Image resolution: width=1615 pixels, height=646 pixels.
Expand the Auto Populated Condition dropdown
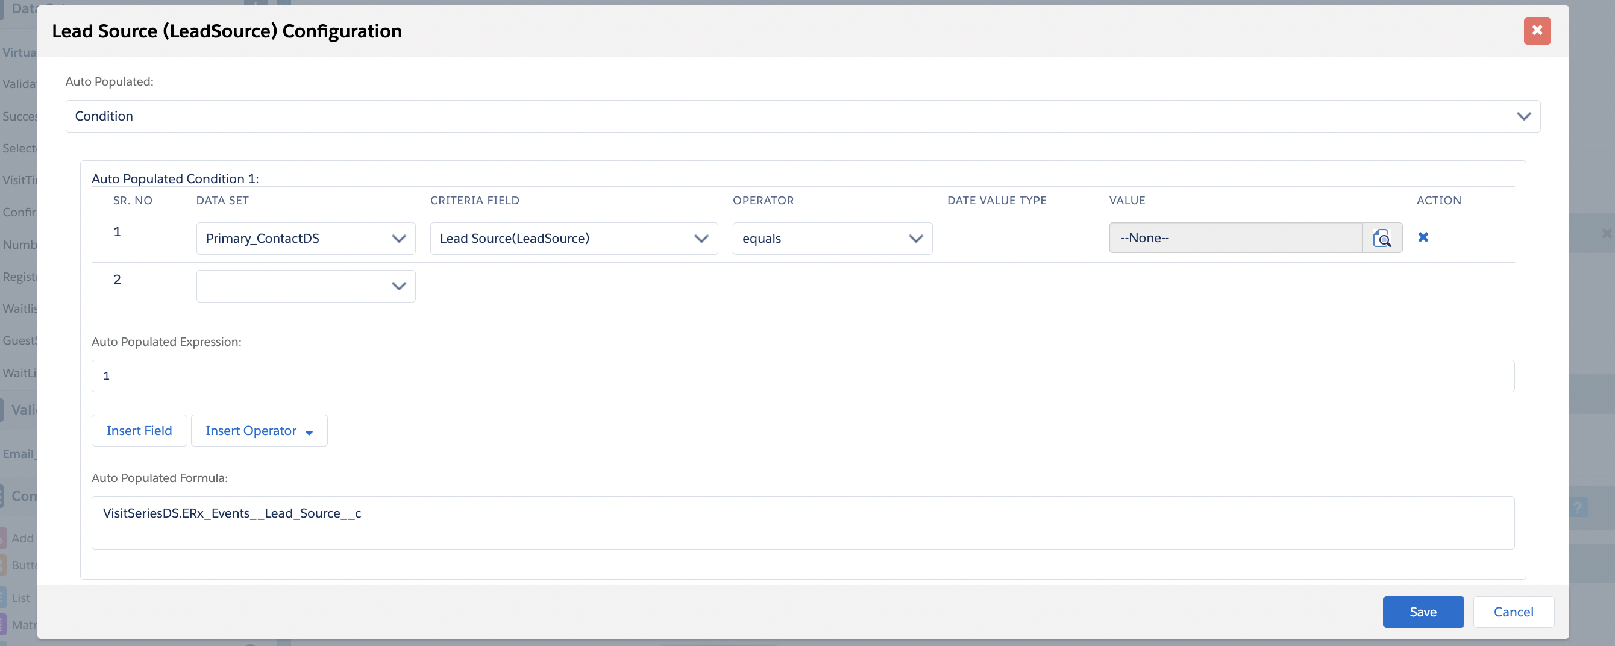point(803,117)
